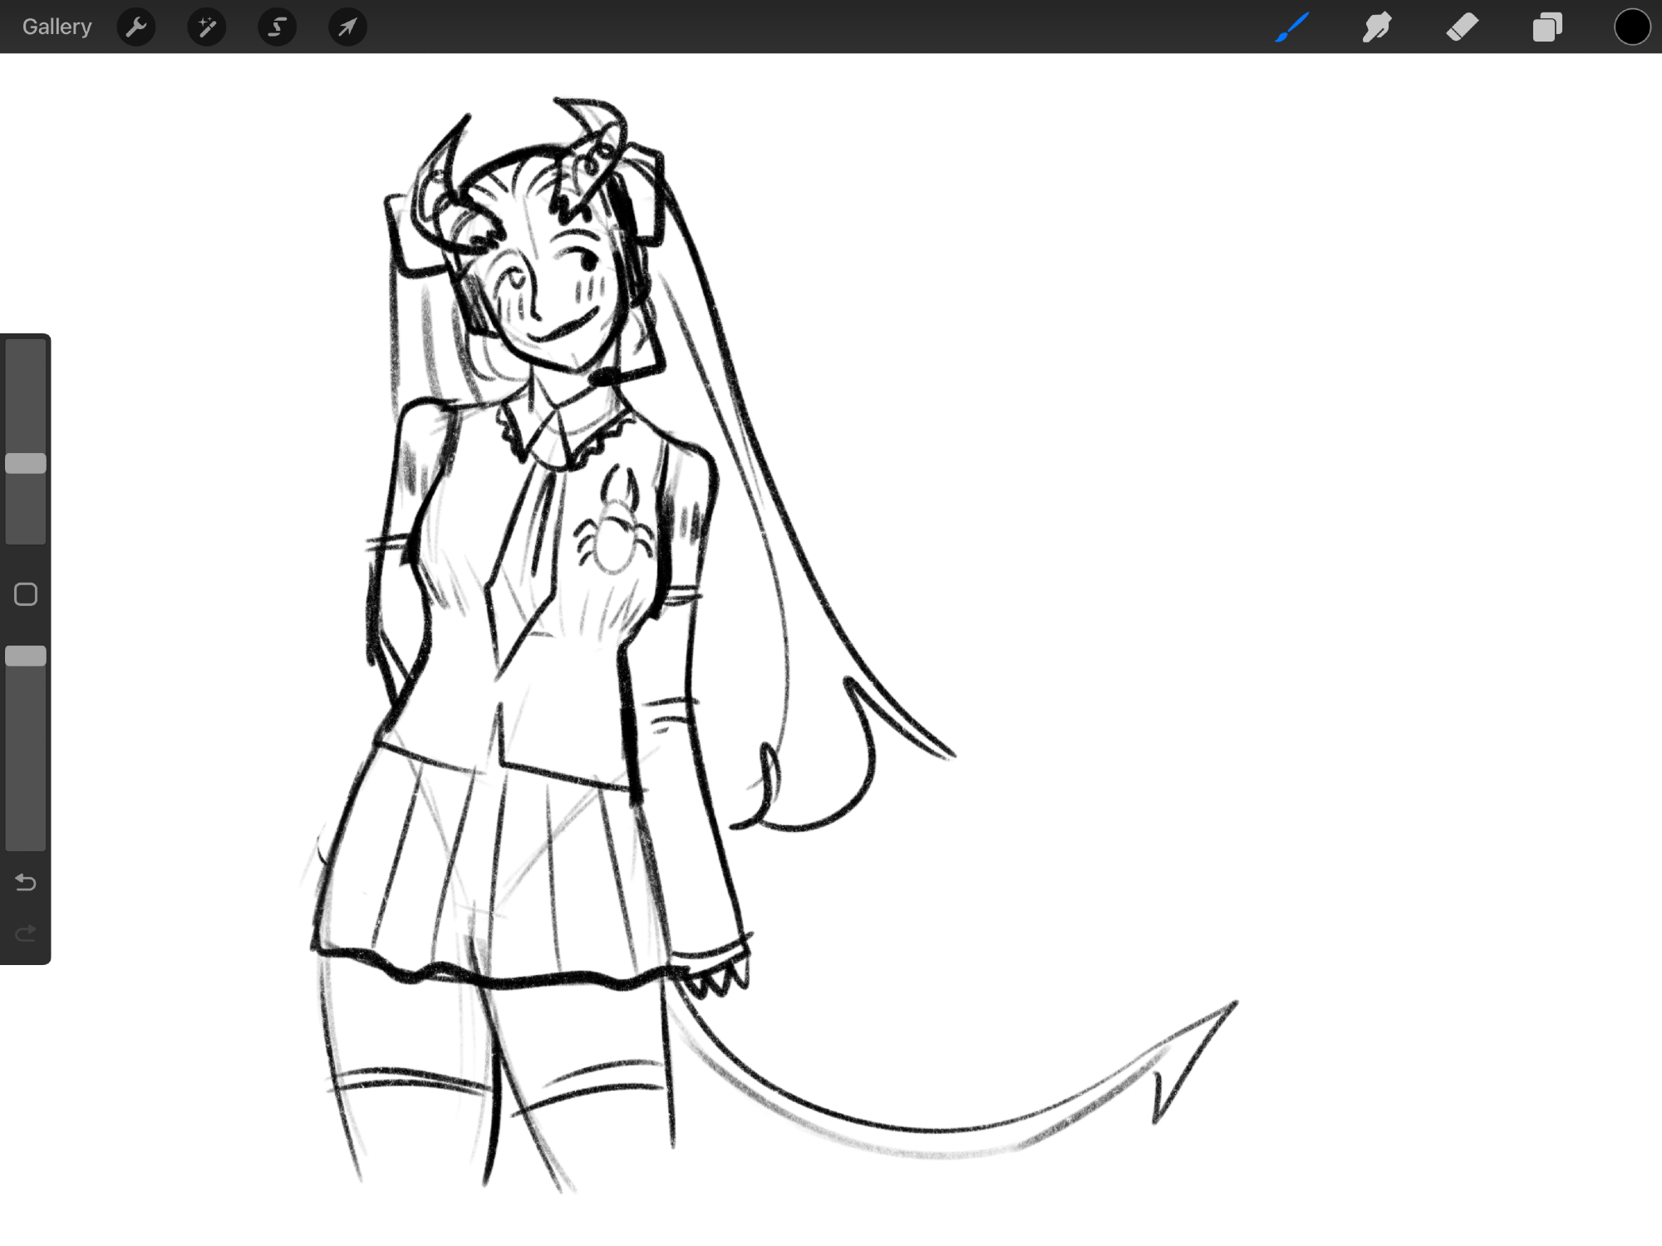
Task: Open the Actions wrench menu
Action: [136, 27]
